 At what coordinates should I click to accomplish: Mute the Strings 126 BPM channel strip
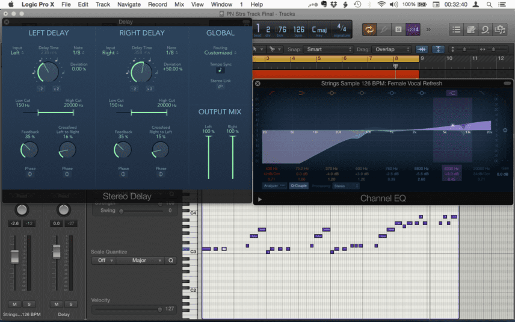coord(14,305)
